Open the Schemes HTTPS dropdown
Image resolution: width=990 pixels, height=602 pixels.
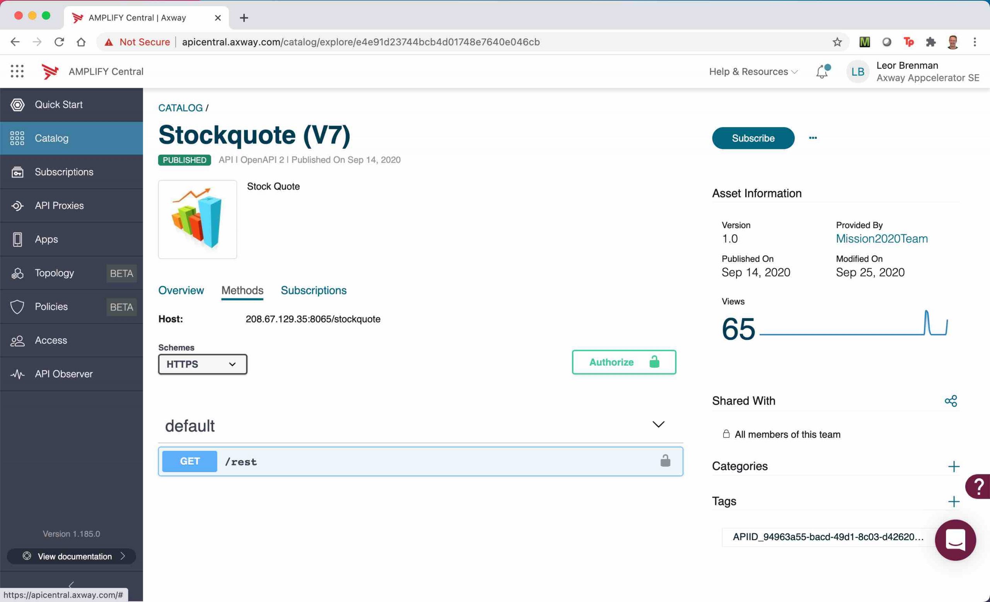(203, 364)
